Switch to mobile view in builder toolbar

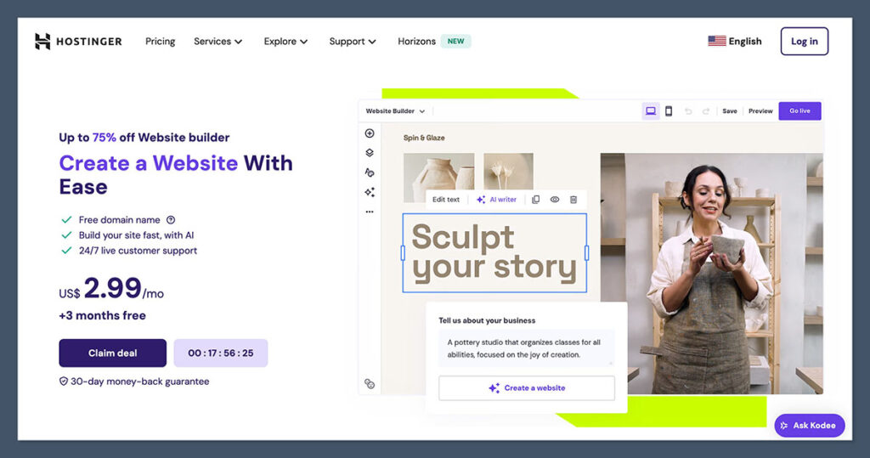pos(669,111)
